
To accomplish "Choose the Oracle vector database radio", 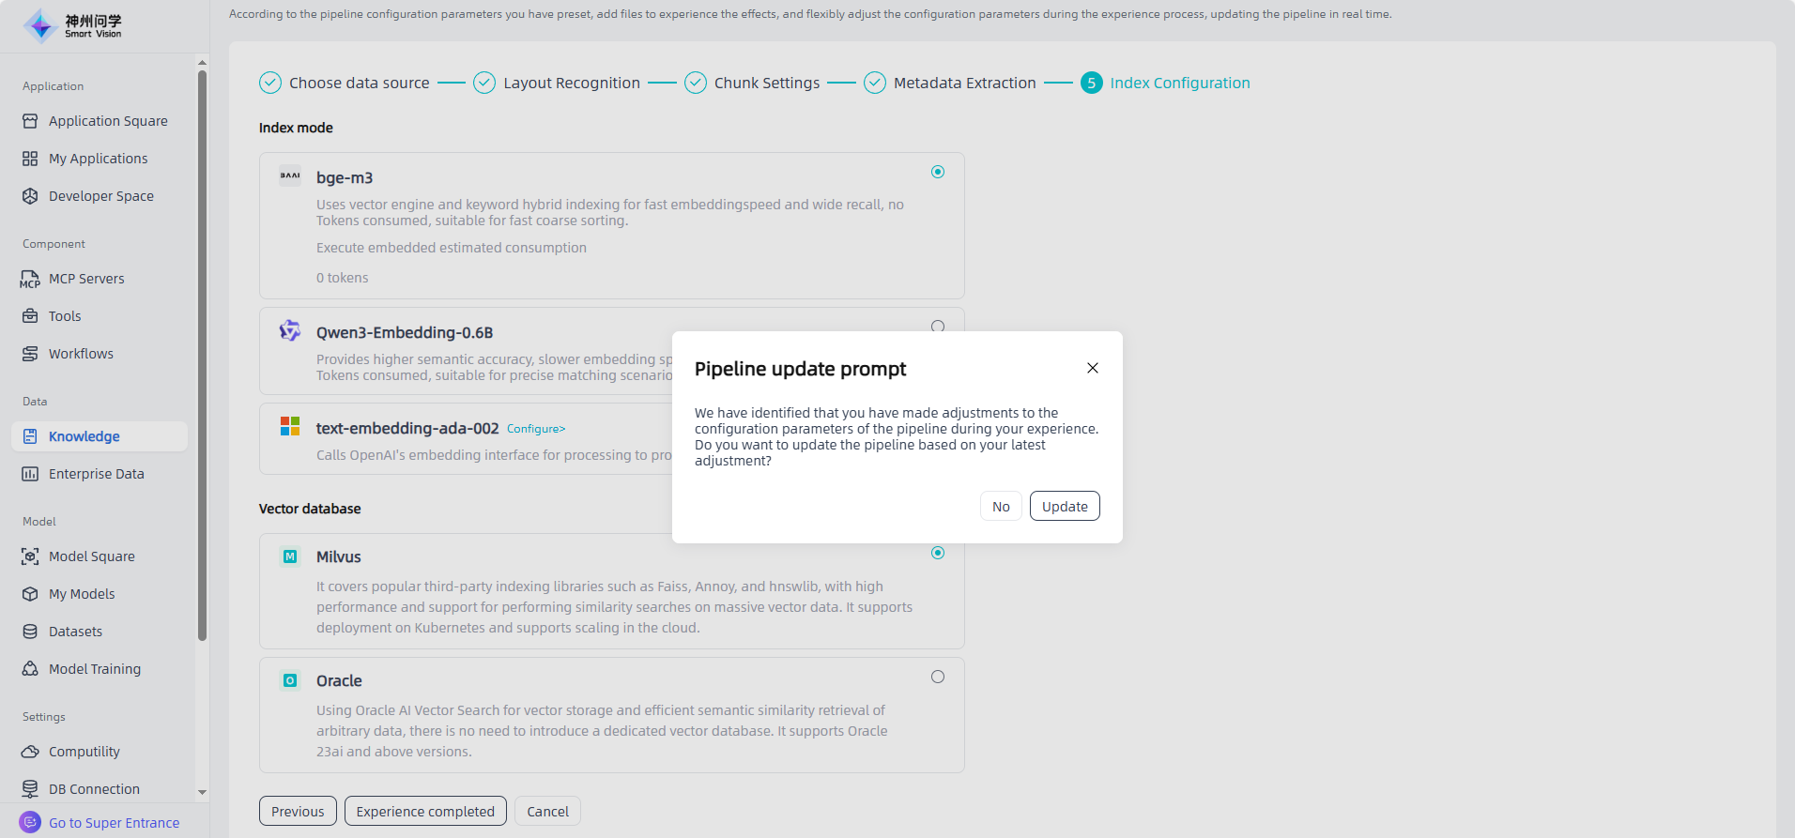I will (937, 677).
